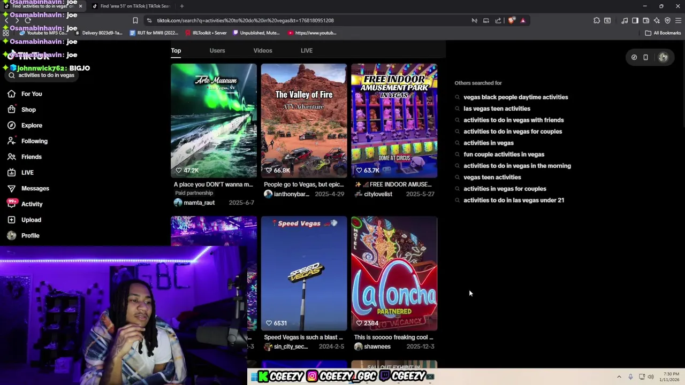The image size is (685, 385).
Task: Open shawnees' profile link
Action: pos(377,346)
